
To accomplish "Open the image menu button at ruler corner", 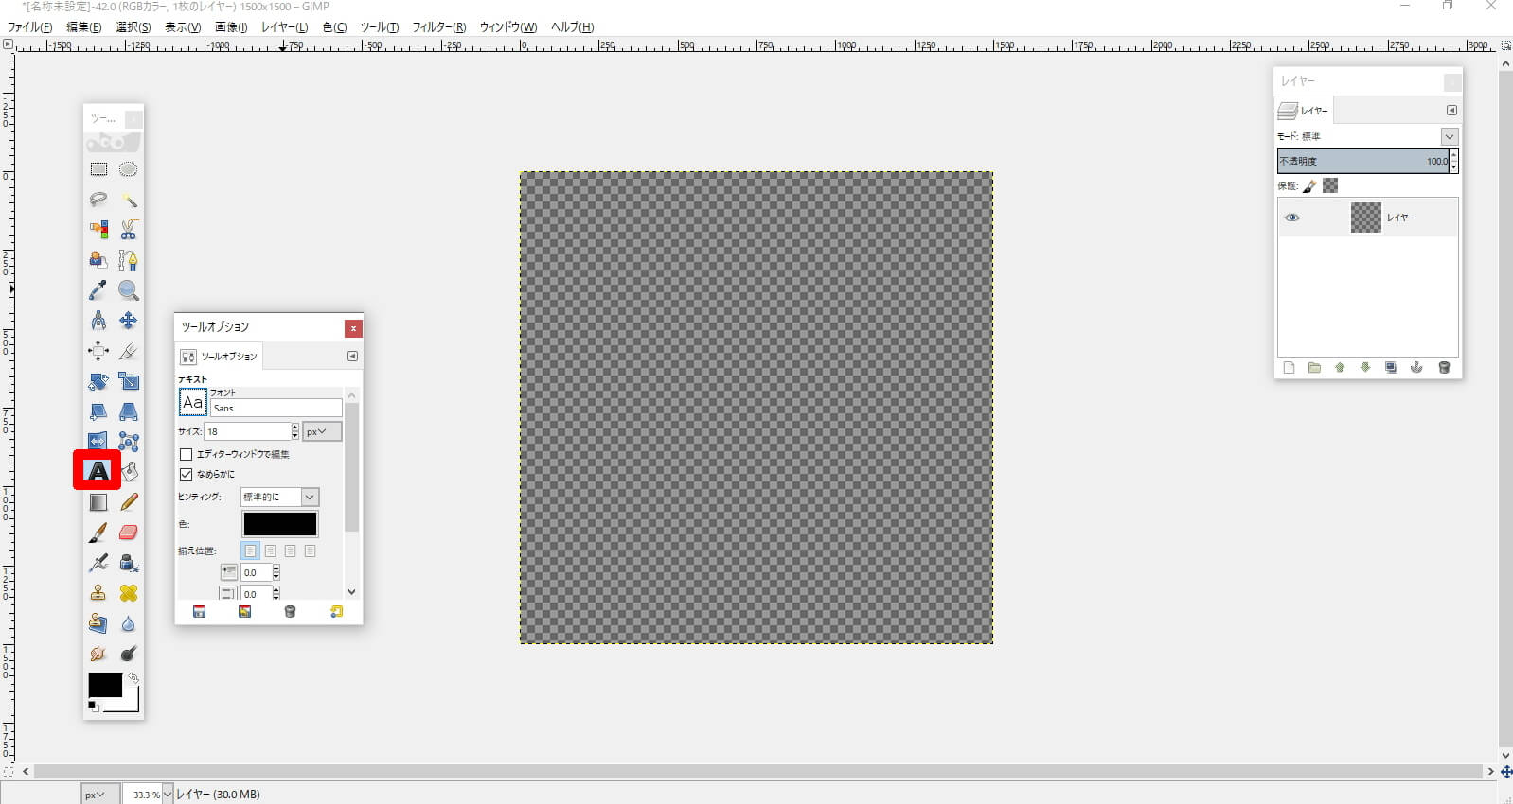I will tap(9, 44).
